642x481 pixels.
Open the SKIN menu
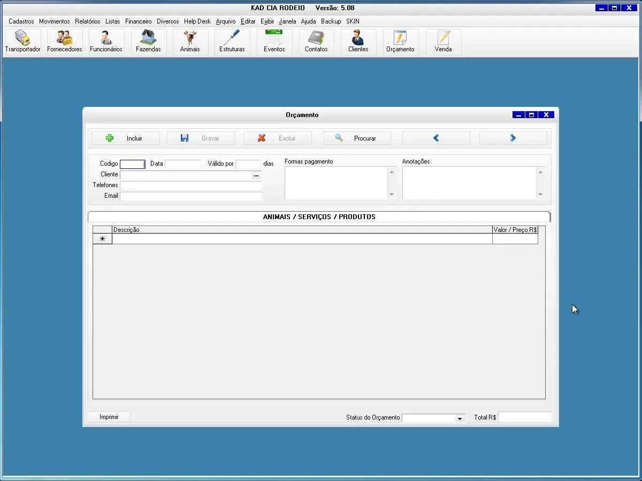click(353, 21)
